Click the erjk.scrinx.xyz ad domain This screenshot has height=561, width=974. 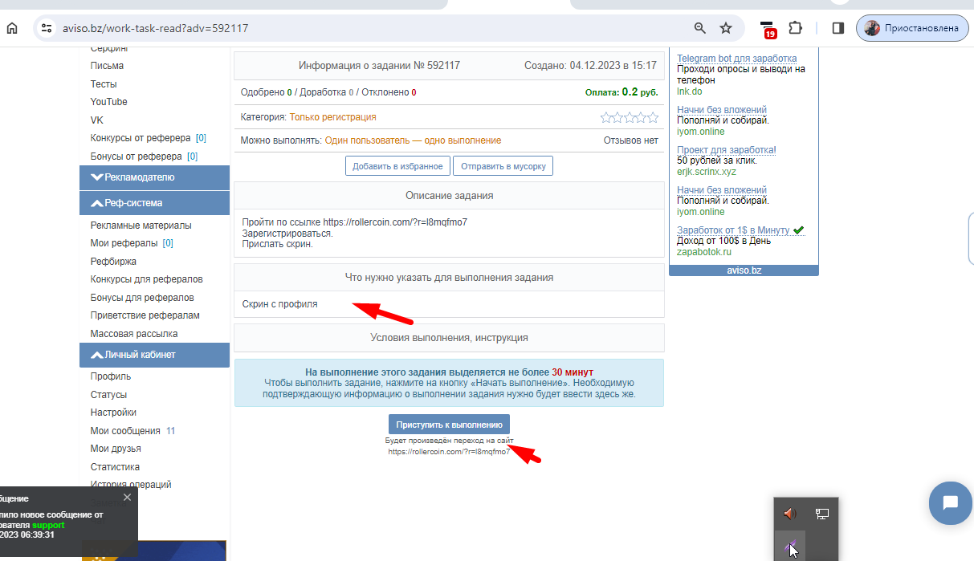tap(707, 172)
